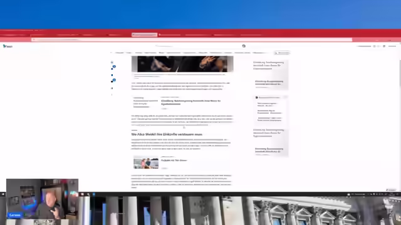401x225 pixels.
Task: Open the related story thumbnail showing two people
Action: click(x=146, y=162)
